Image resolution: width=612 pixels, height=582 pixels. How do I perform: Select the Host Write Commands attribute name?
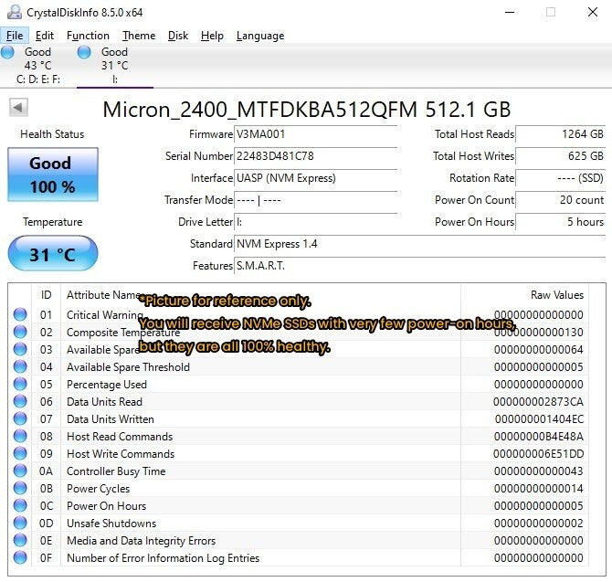(121, 454)
